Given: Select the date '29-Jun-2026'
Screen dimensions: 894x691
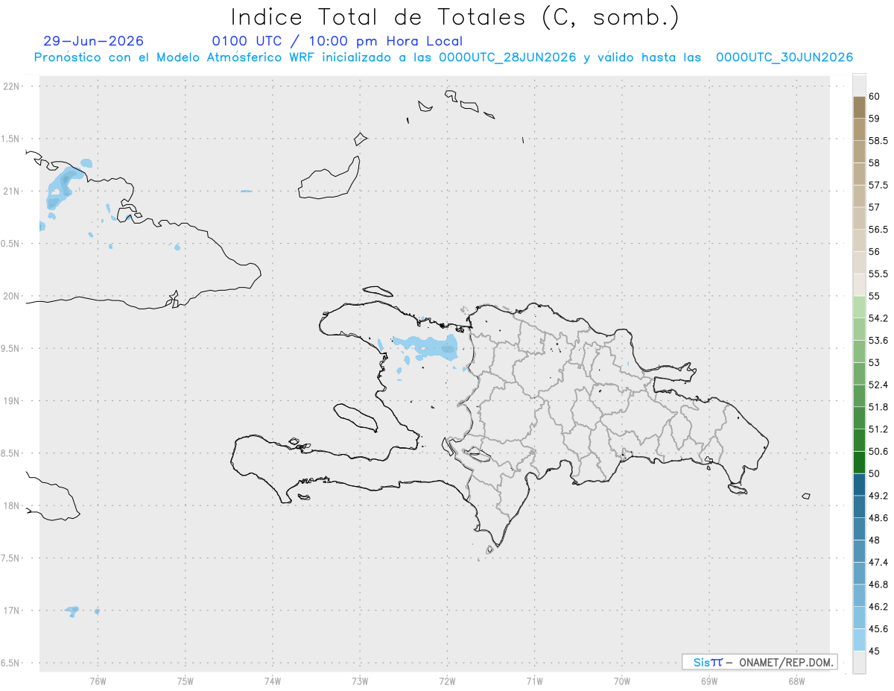Looking at the screenshot, I should coord(94,41).
